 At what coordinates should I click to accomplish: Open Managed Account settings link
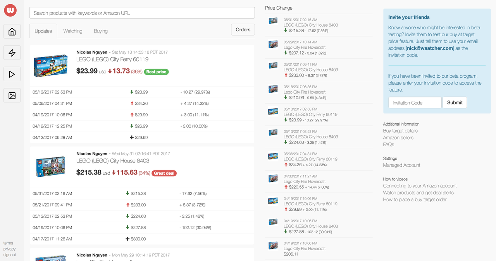point(401,165)
